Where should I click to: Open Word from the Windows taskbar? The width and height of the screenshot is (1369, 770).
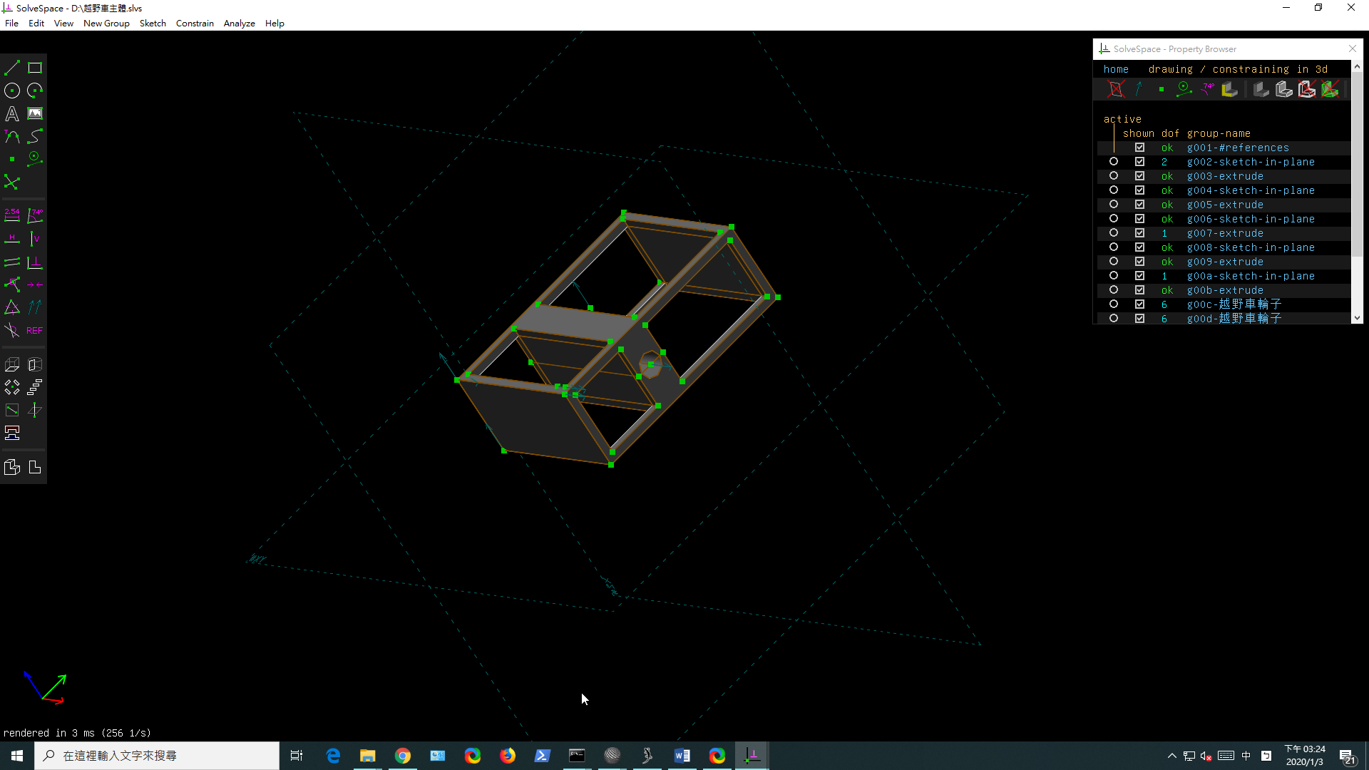pyautogui.click(x=682, y=756)
